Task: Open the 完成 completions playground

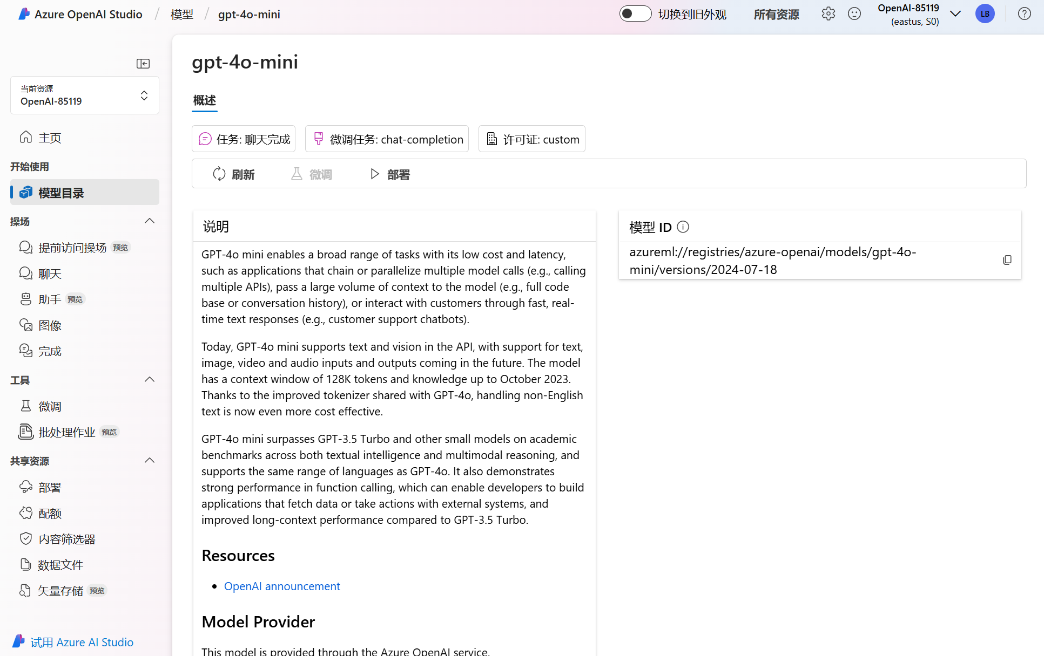Action: 85,351
